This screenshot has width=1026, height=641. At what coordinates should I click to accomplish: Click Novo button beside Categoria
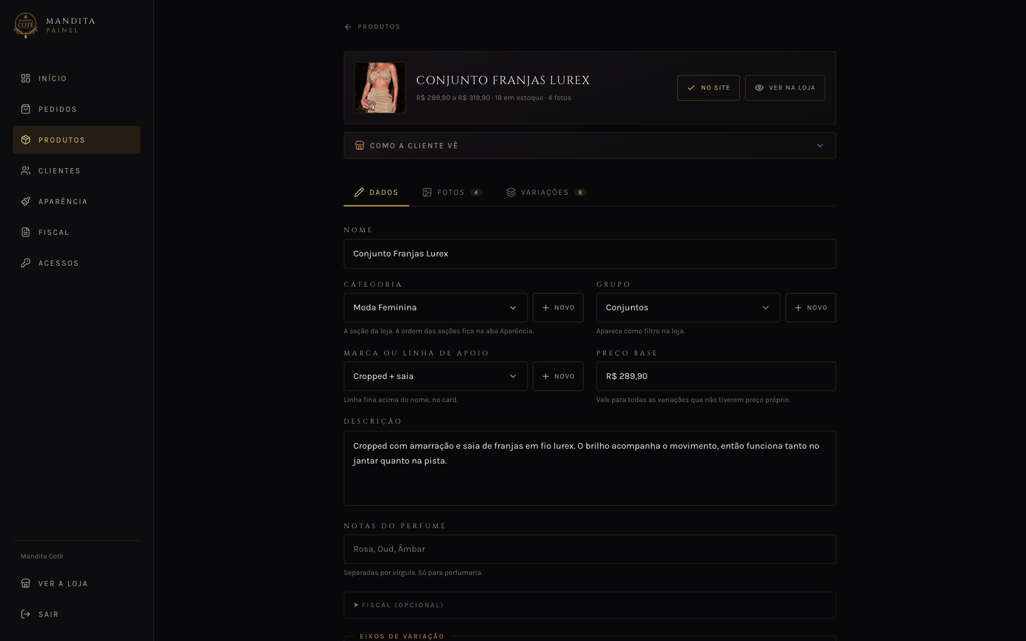(x=558, y=308)
